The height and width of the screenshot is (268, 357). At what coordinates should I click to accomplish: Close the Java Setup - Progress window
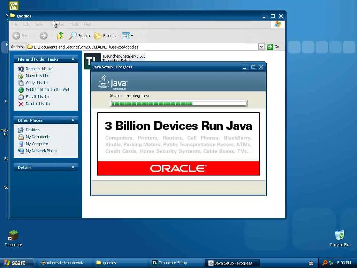(x=261, y=67)
